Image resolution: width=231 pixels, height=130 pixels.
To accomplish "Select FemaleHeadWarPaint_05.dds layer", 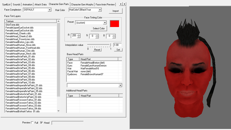I will (31, 68).
